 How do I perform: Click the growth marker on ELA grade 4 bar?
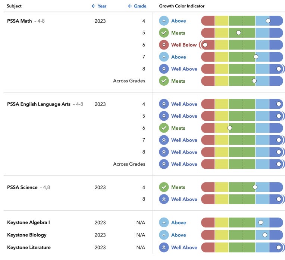click(279, 104)
